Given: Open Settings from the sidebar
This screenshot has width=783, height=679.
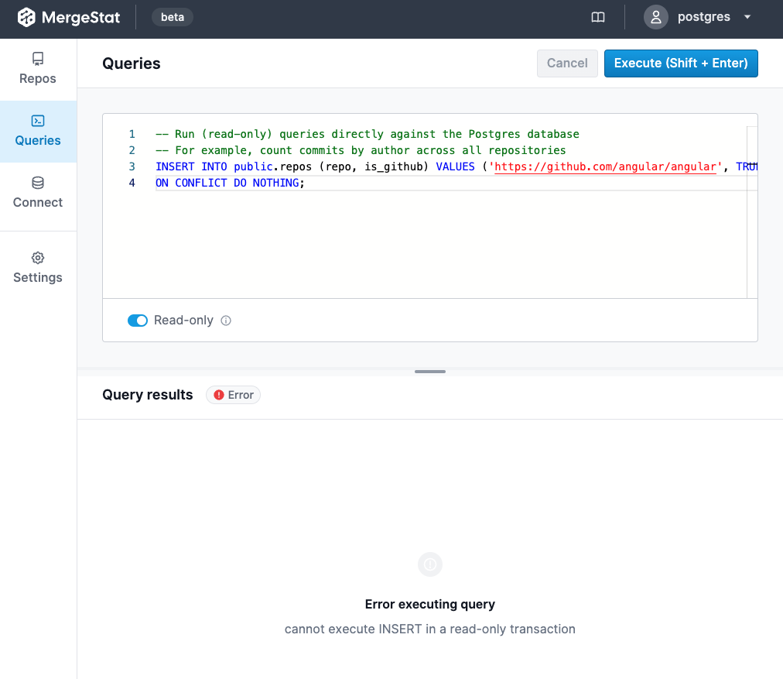Looking at the screenshot, I should tap(37, 267).
